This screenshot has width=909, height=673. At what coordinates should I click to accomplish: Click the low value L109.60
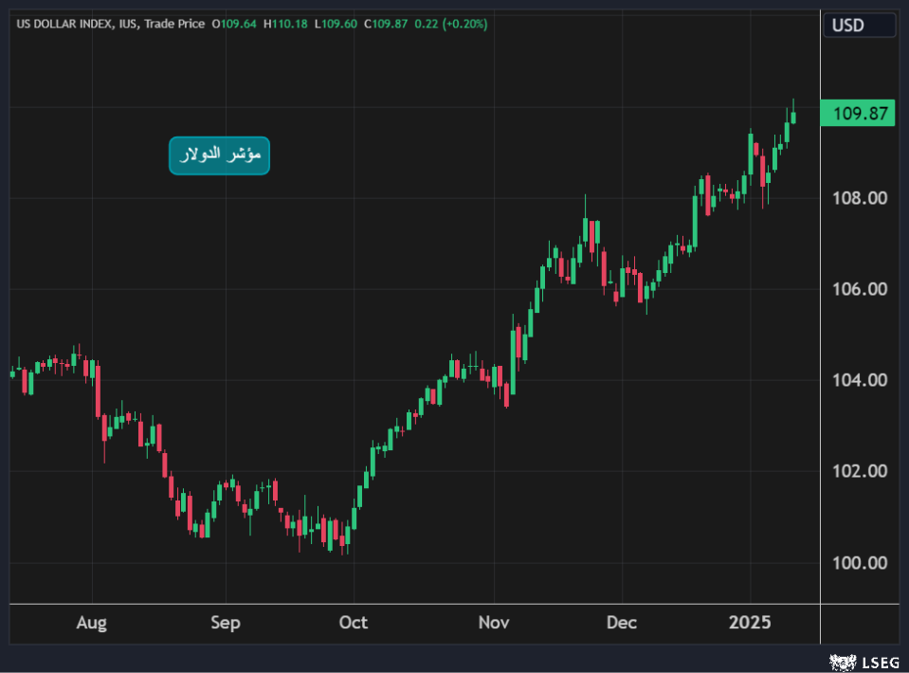tap(335, 24)
